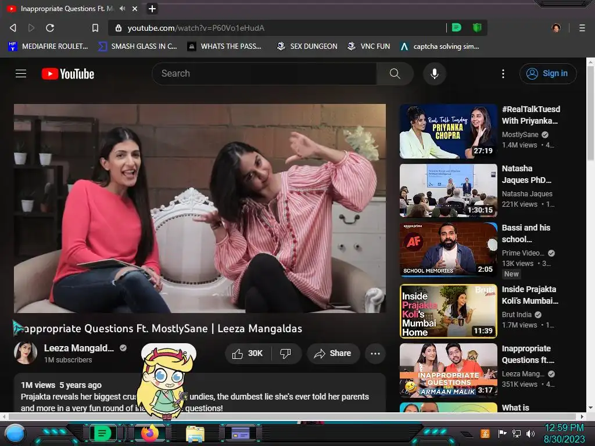Open Natasha Jaques PhD video thumbnail
Screen dimensions: 595x446
(448, 190)
